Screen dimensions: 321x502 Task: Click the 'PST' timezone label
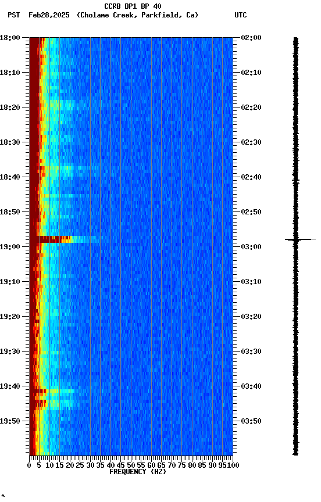coord(14,15)
